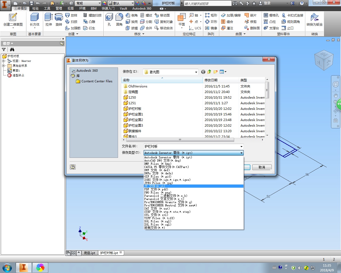Viewport: 341px width, 273px height.
Task: Open the Autodesk 360 ribbon tab
Action: pos(142,9)
